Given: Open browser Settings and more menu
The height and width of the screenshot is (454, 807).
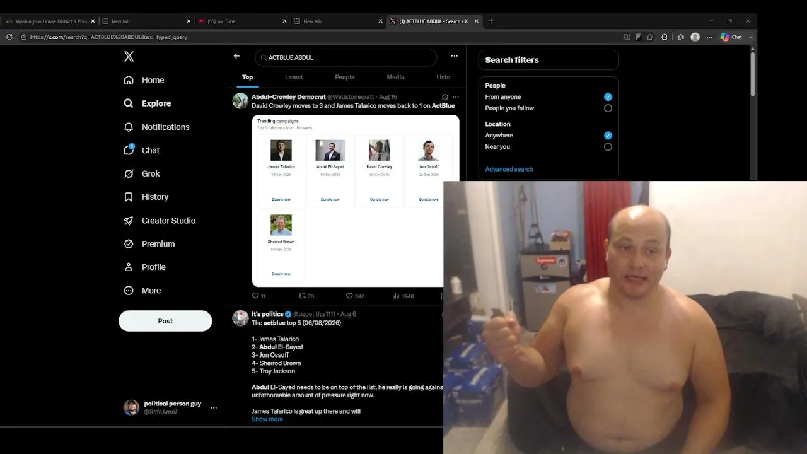Looking at the screenshot, I should 709,37.
